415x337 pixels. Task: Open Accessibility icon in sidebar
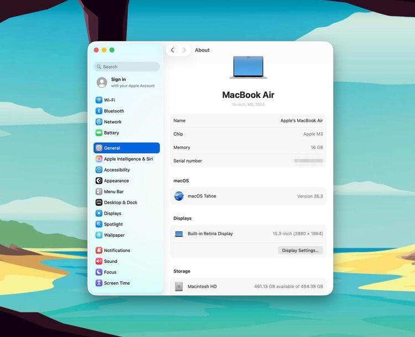(x=99, y=170)
